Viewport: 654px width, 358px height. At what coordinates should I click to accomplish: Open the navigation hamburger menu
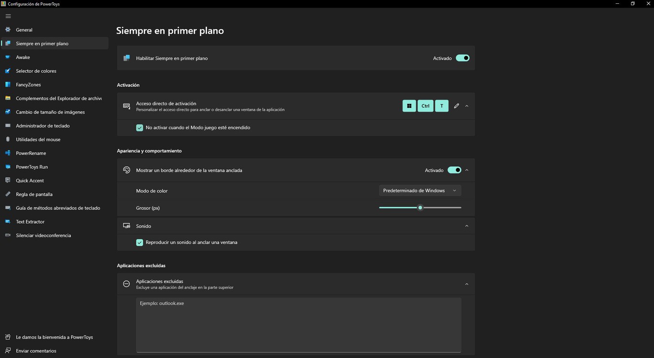[8, 16]
